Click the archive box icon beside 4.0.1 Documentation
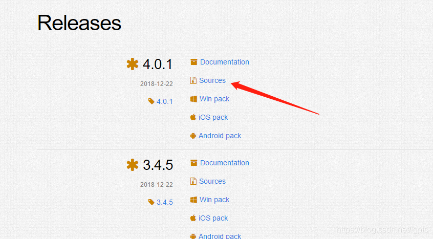The height and width of the screenshot is (239, 433). tap(194, 62)
